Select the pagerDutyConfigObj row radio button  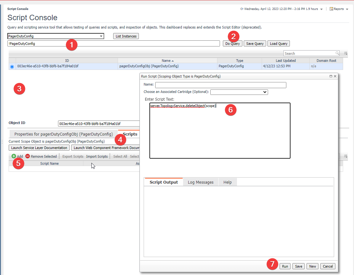tap(12, 66)
